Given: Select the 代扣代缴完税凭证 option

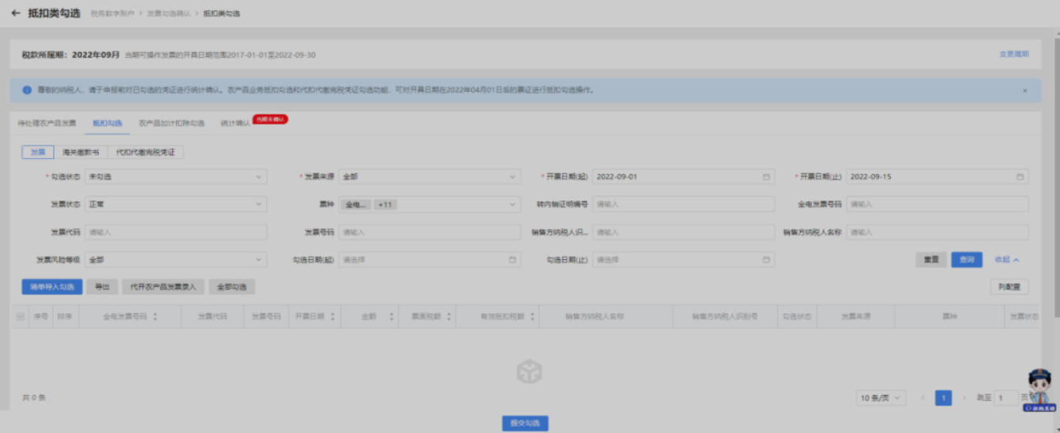Looking at the screenshot, I should [145, 152].
